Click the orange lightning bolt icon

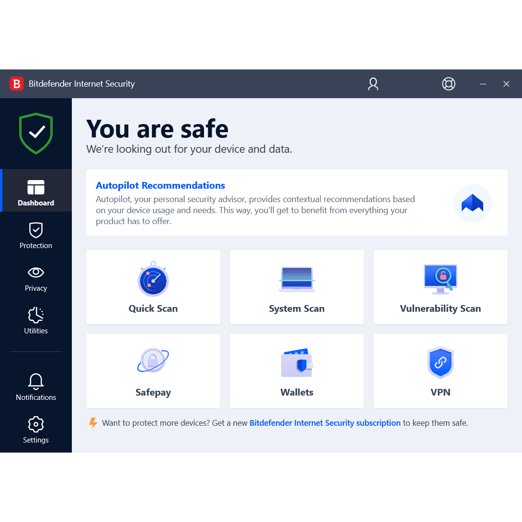[x=93, y=423]
